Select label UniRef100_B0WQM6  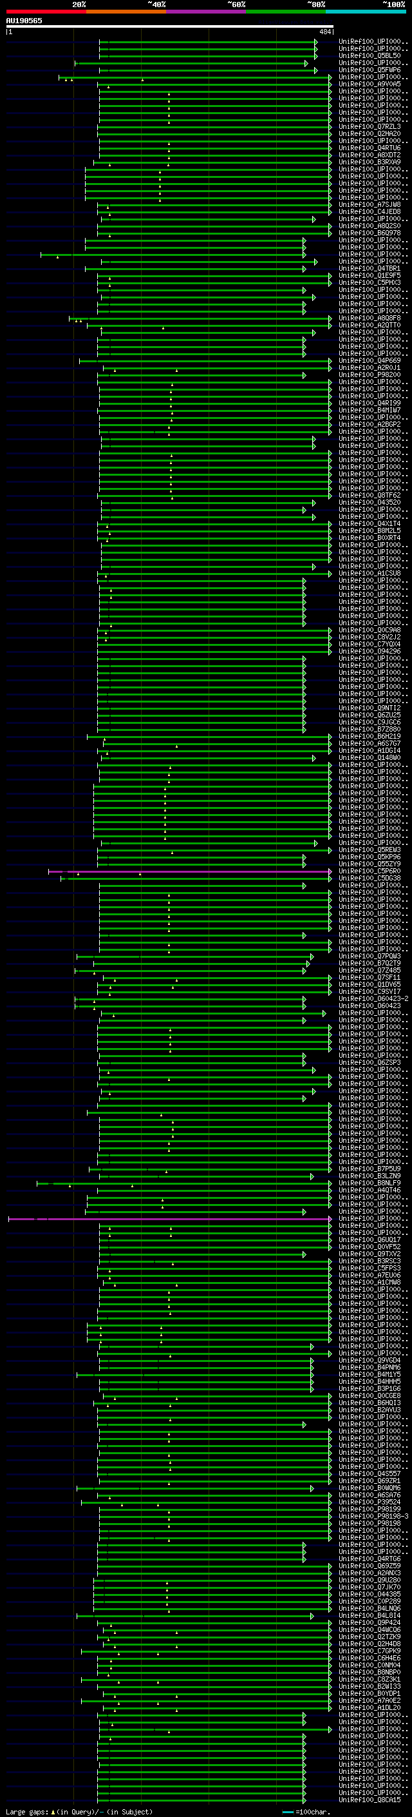370,1488
